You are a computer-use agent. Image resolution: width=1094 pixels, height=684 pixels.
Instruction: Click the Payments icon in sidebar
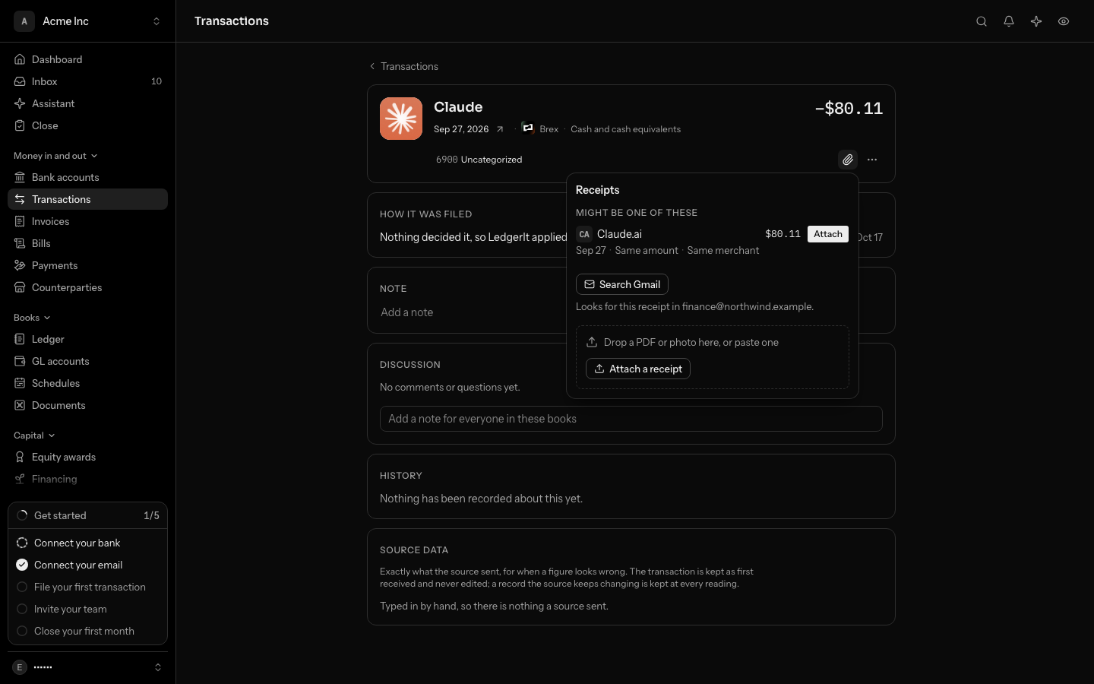[x=20, y=265]
